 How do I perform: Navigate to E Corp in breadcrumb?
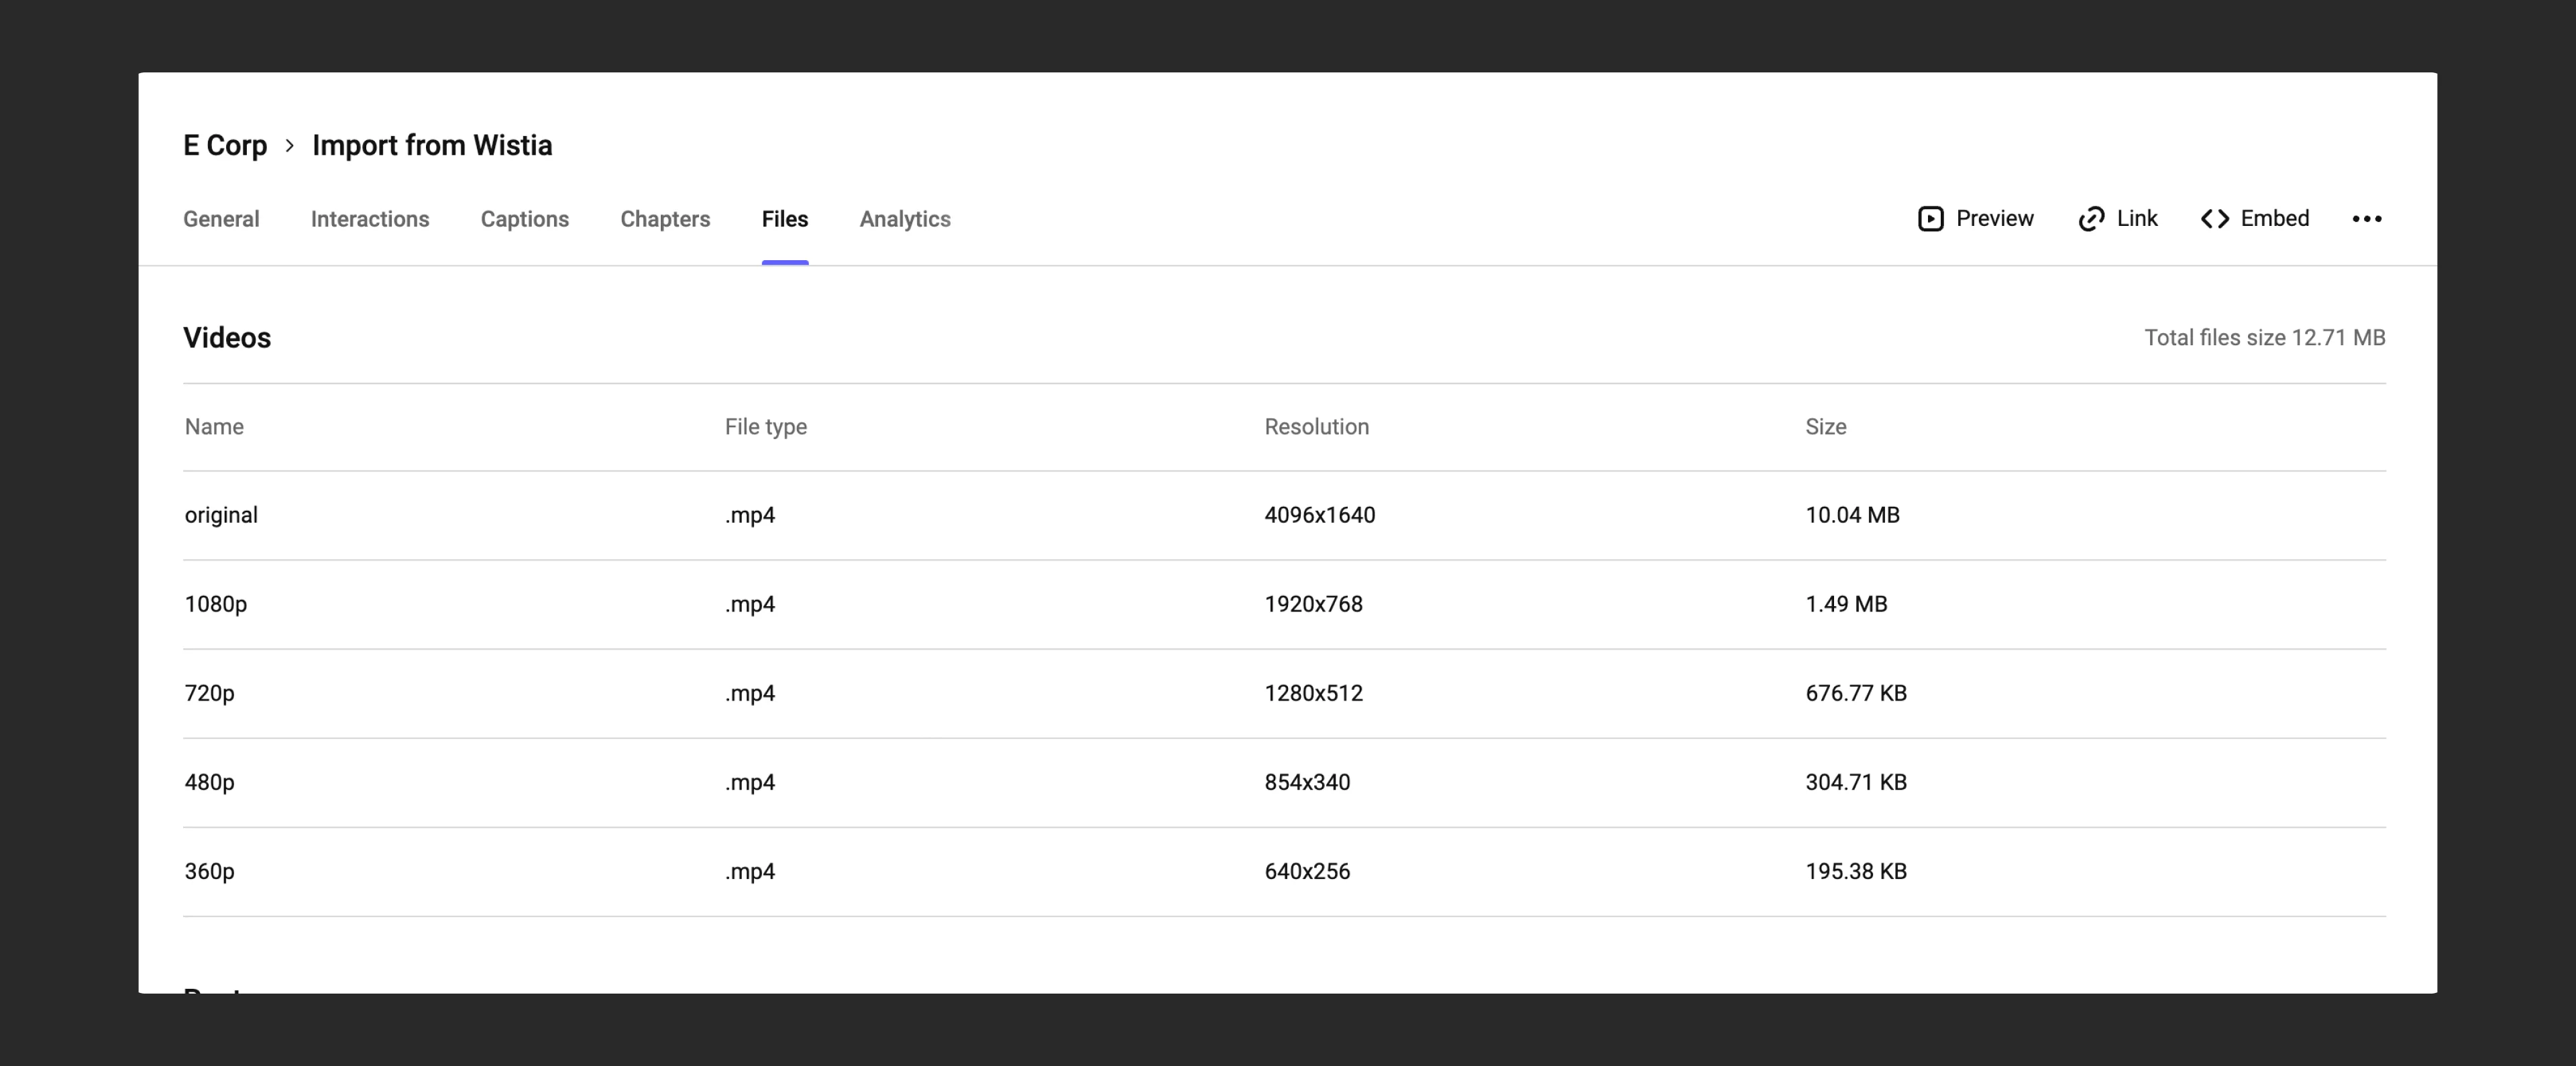coord(225,146)
